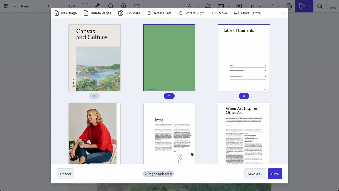Screen dimensions: 339x191
Task: Select the Intro page thumbnail
Action: pyautogui.click(x=169, y=134)
